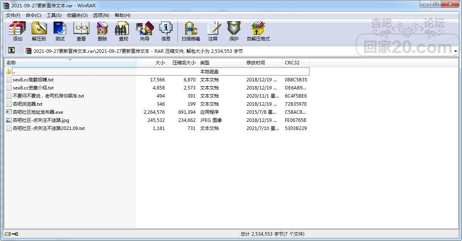Sort by the Modified (修改时间) column header

click(264, 62)
